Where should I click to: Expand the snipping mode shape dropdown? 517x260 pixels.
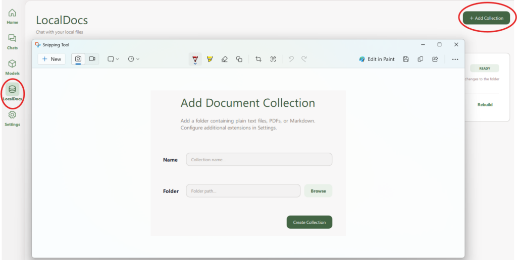113,59
